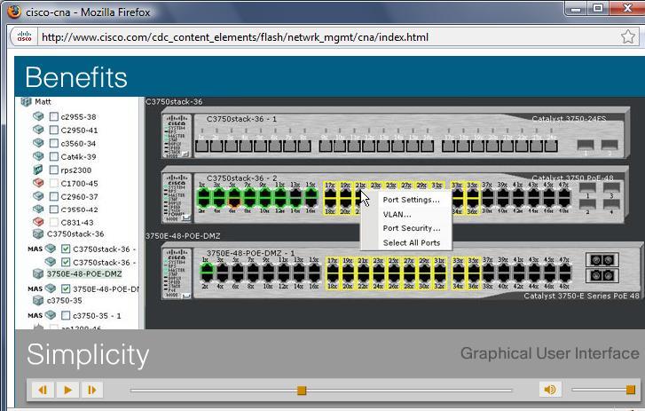Click the C2950-41 switch icon
Image resolution: width=645 pixels, height=411 pixels.
pos(38,130)
